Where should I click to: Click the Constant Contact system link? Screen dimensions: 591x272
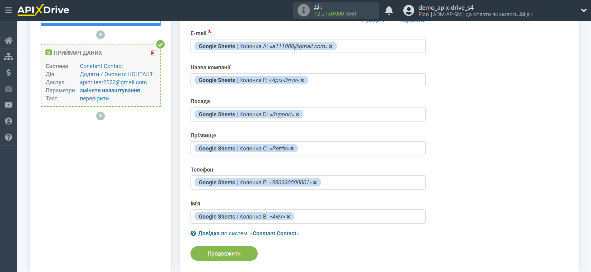click(x=101, y=66)
